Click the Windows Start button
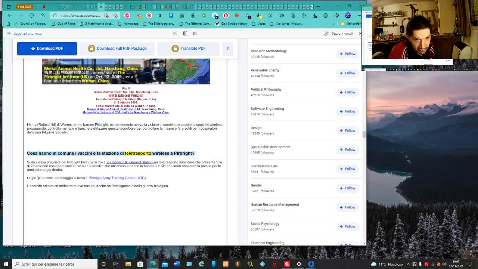 (x=6, y=264)
